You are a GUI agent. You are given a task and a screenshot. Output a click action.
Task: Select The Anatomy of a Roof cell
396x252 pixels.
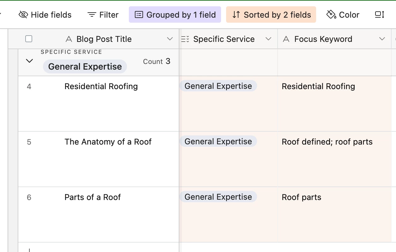pyautogui.click(x=108, y=142)
